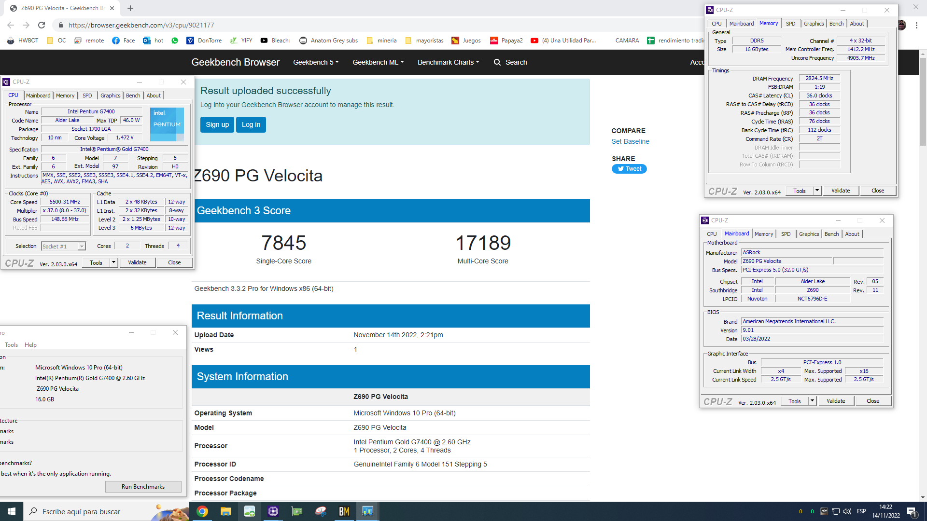Open BenchMate BM taskbar icon
The image size is (927, 521).
[x=344, y=511]
